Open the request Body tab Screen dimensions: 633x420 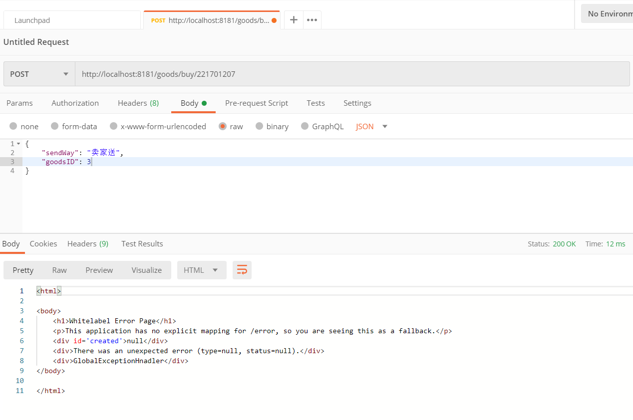click(193, 103)
